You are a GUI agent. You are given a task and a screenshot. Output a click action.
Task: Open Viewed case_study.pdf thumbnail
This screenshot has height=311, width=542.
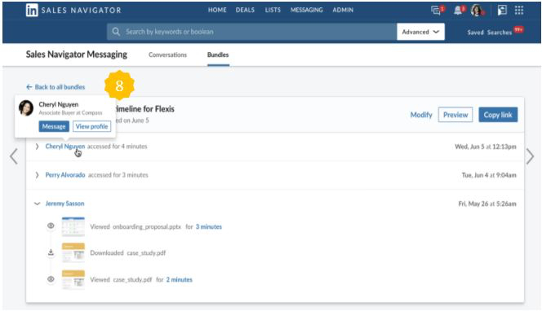coord(73,279)
